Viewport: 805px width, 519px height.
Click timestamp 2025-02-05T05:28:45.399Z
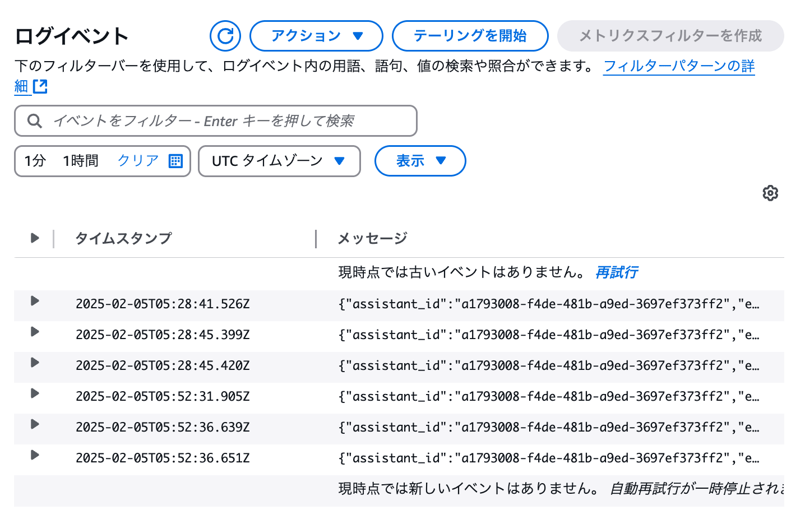click(x=163, y=335)
